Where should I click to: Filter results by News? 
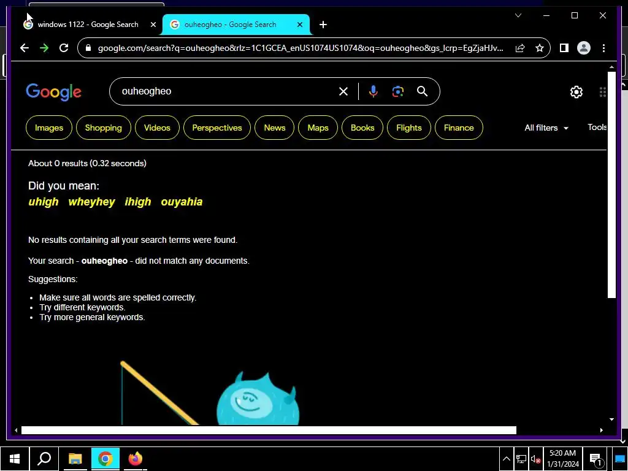pos(274,128)
